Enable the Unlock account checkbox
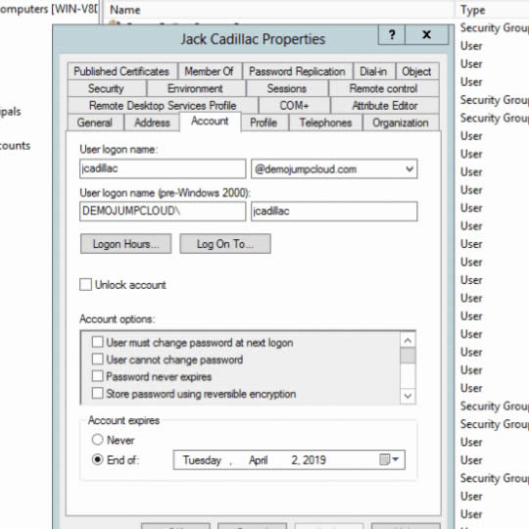This screenshot has height=529, width=529. click(x=85, y=284)
